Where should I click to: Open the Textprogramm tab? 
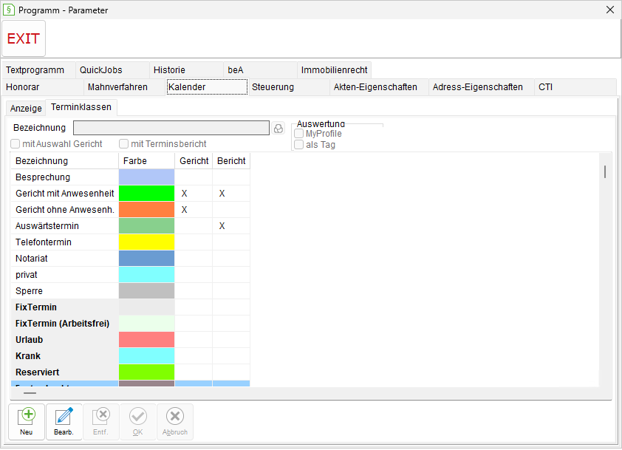click(38, 70)
